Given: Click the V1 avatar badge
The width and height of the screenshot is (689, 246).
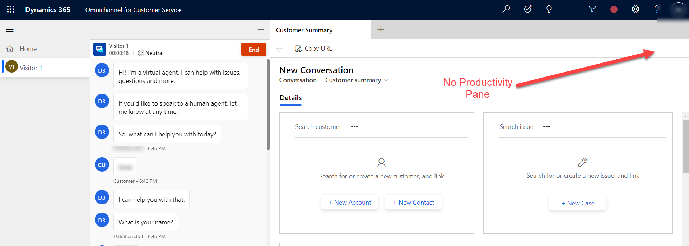Looking at the screenshot, I should (x=11, y=67).
